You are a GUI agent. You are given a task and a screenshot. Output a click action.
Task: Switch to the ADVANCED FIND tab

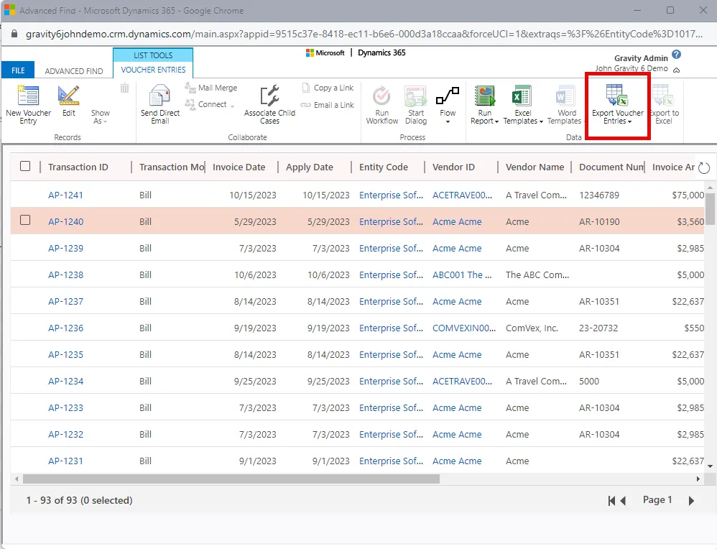click(74, 71)
